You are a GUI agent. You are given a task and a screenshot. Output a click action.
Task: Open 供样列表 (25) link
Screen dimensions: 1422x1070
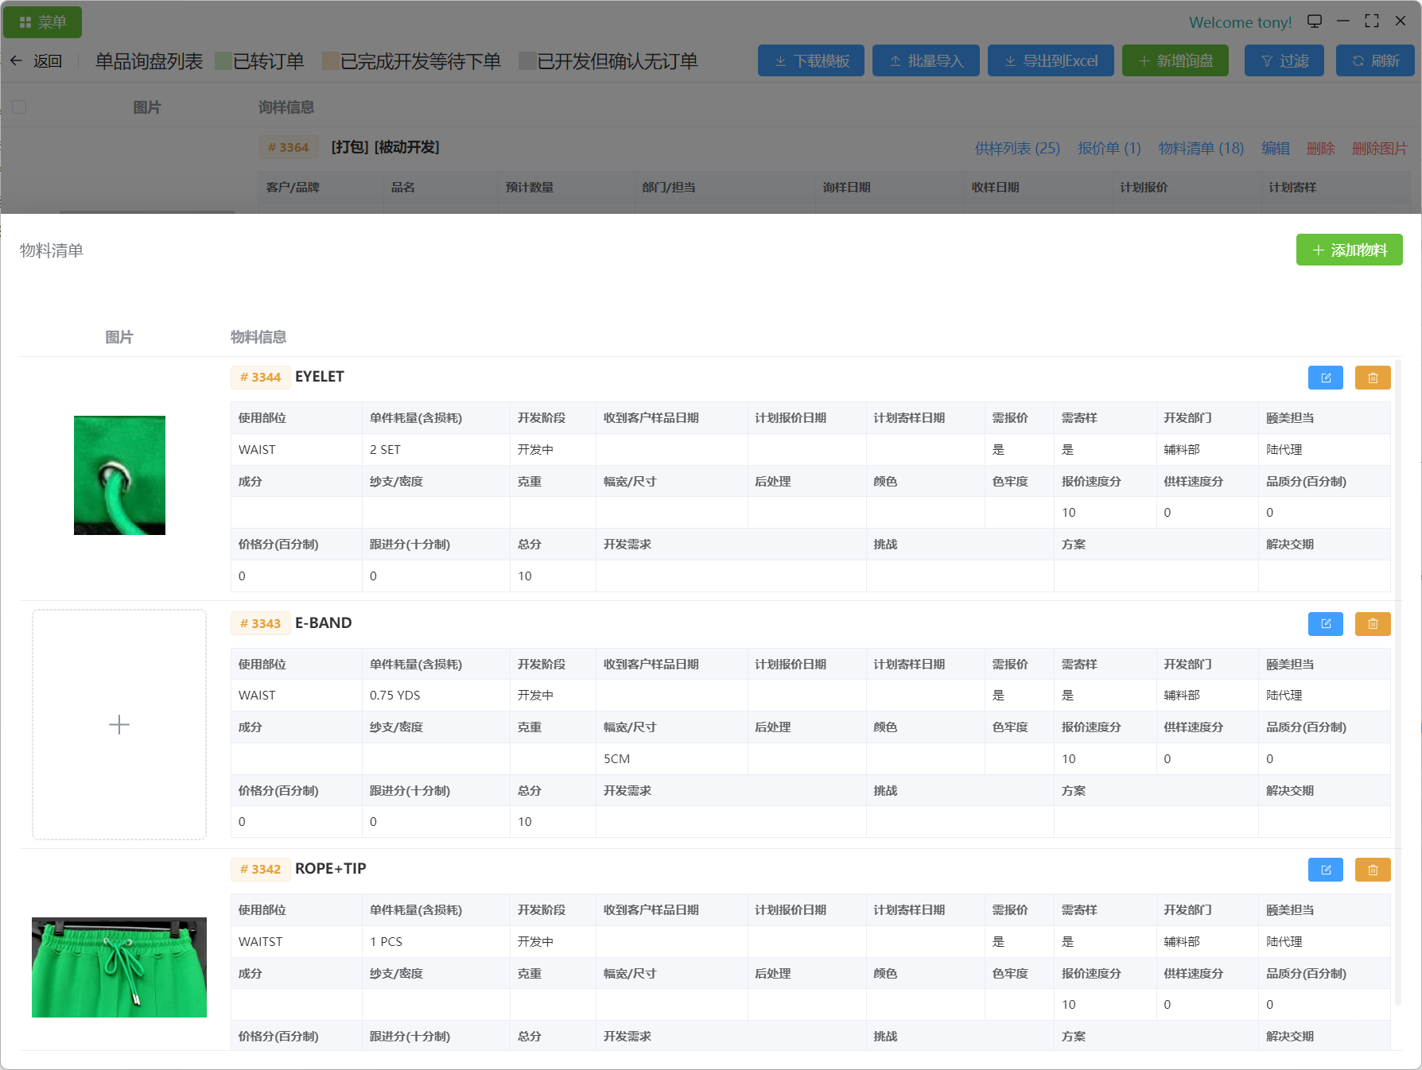[x=1017, y=148]
